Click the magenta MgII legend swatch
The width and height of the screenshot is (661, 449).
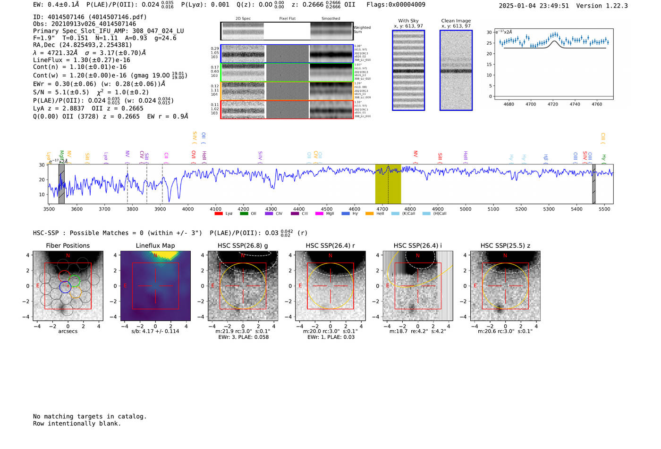(x=319, y=214)
